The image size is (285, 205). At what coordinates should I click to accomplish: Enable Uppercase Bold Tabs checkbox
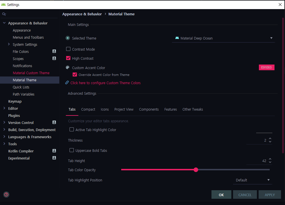(x=72, y=150)
